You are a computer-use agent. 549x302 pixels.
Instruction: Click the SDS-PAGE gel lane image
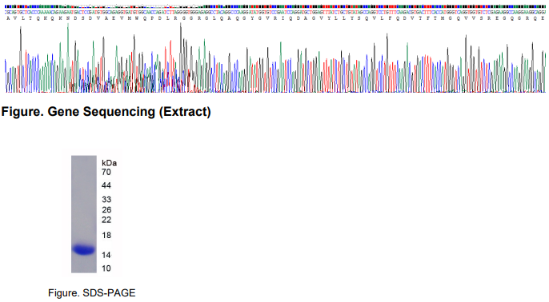pos(84,214)
